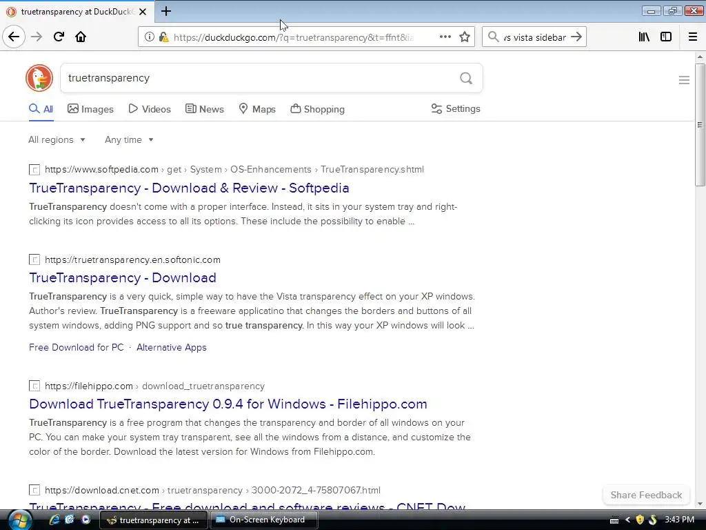Close the truetransparency tab

pyautogui.click(x=143, y=12)
